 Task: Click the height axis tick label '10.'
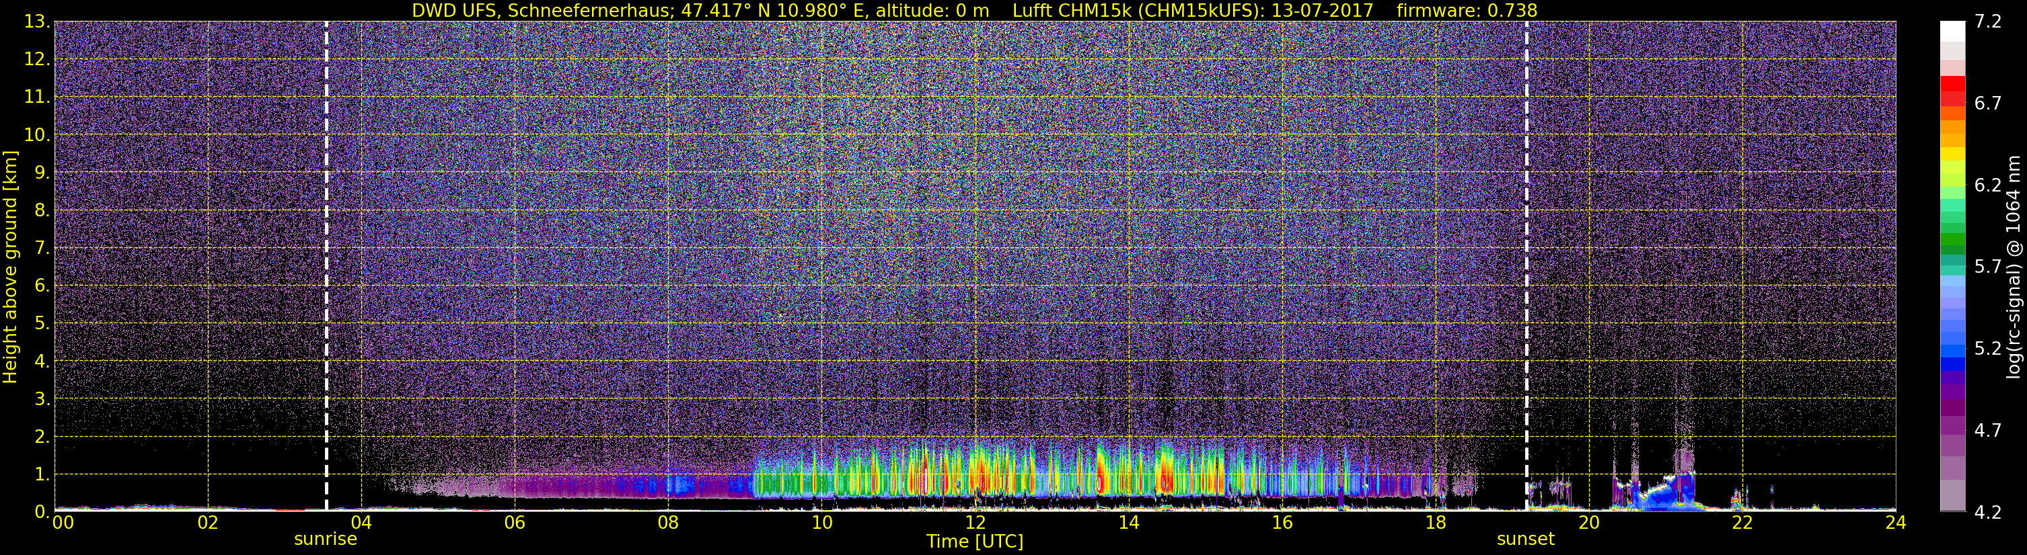[x=36, y=134]
